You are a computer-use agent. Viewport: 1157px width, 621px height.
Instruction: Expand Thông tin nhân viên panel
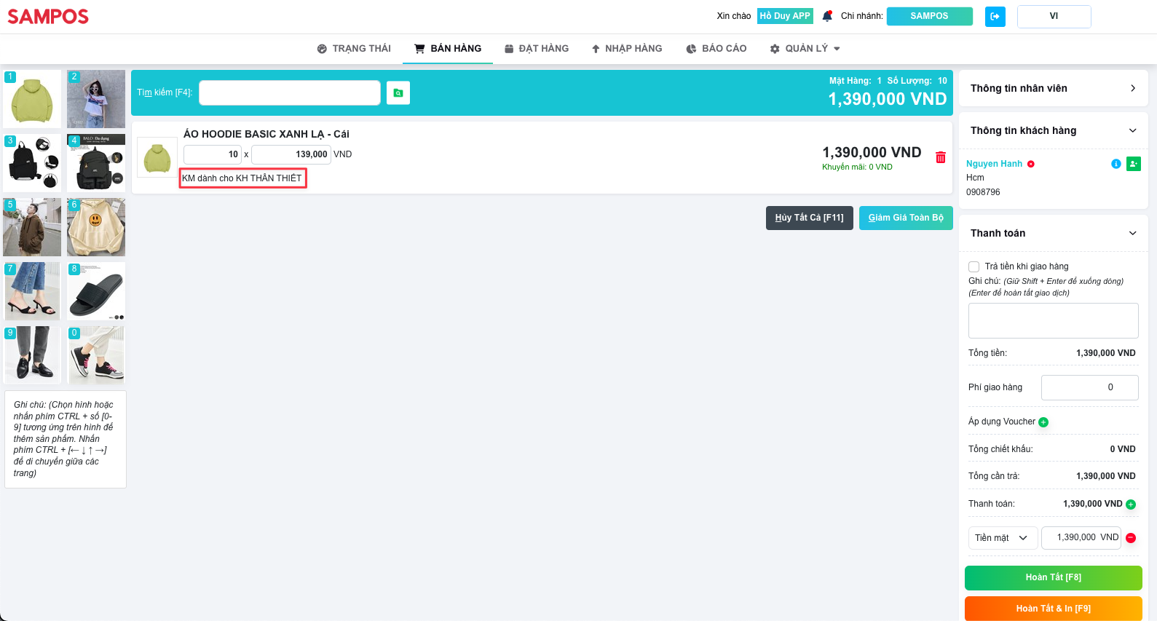tap(1054, 88)
